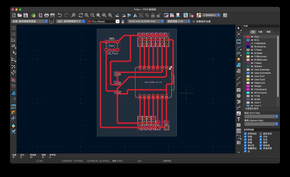
Task: Select the Tune Length tool
Action: pyautogui.click(x=238, y=53)
